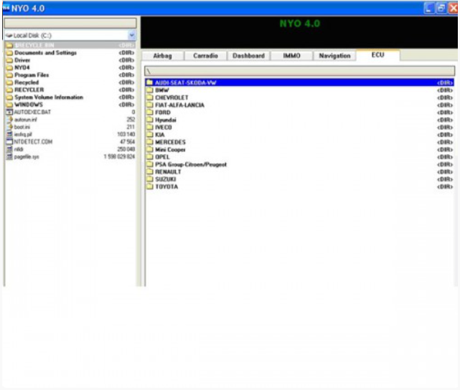Viewport: 460px width, 390px height.
Task: Select the PSA Group-Citroen/Peugeot directory name
Action: (x=191, y=164)
